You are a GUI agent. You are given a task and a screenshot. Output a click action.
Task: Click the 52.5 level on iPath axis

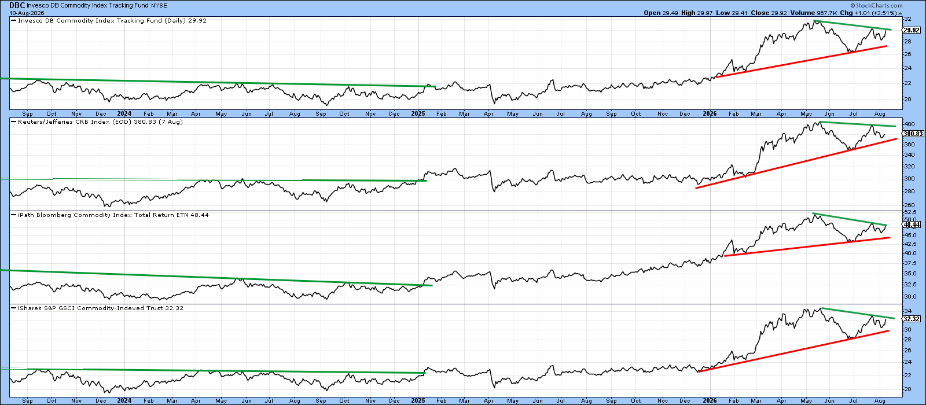pyautogui.click(x=910, y=213)
